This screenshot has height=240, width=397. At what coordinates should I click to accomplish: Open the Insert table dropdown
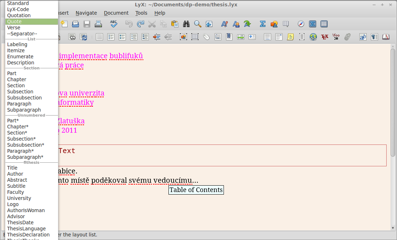pyautogui.click(x=286, y=24)
